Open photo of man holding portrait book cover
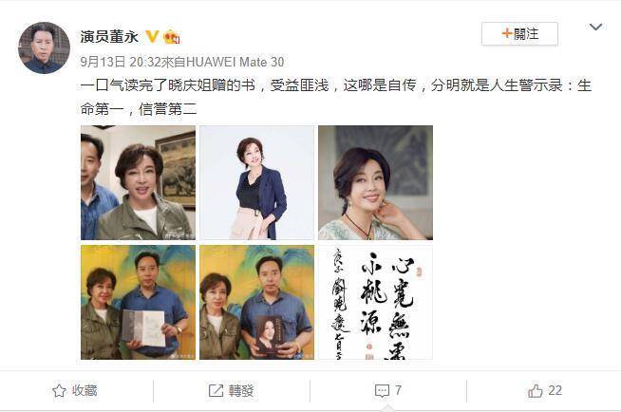This screenshot has width=621, height=412. click(x=256, y=303)
